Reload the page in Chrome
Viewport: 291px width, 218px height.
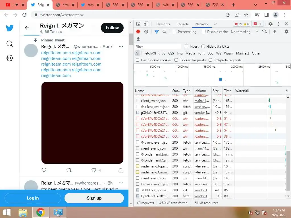click(x=24, y=15)
